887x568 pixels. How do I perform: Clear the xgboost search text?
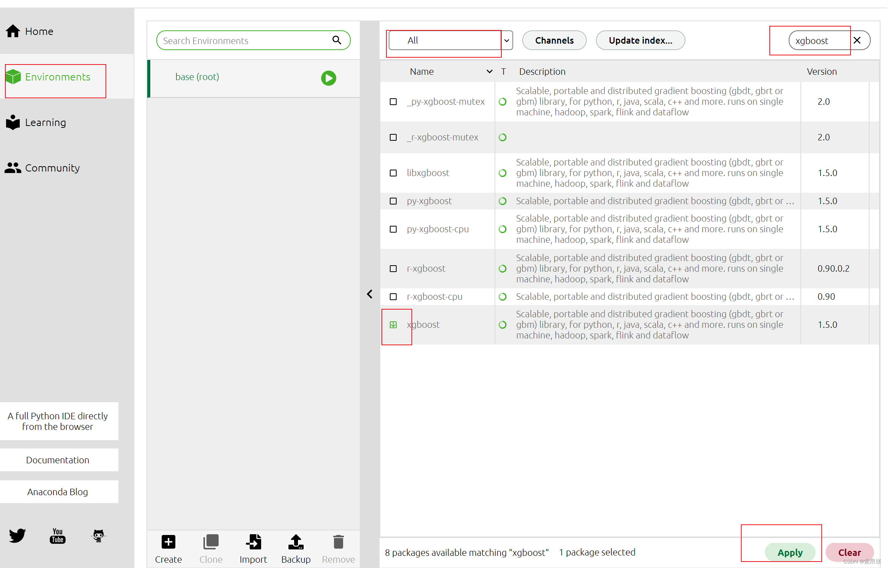857,40
